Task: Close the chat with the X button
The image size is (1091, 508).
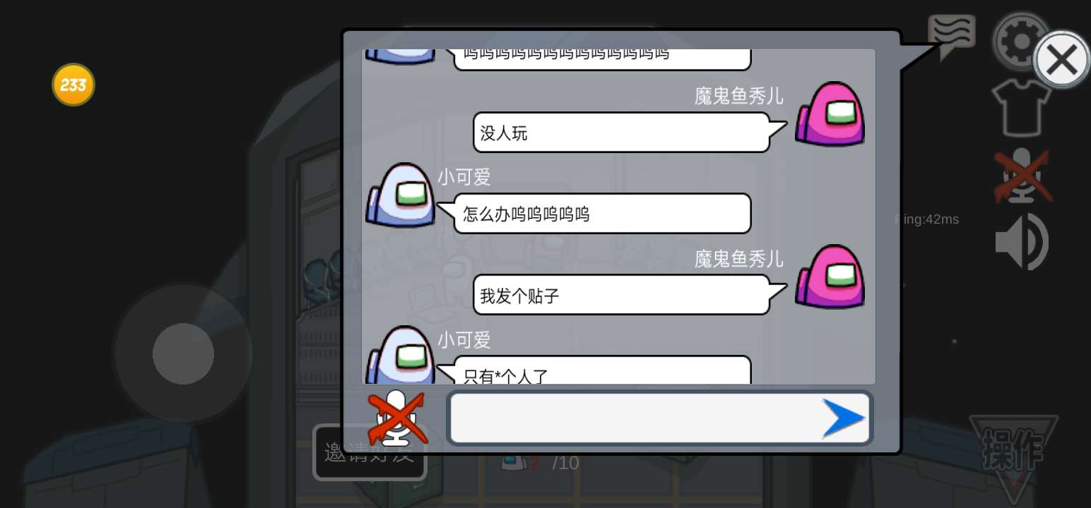Action: tap(1061, 60)
